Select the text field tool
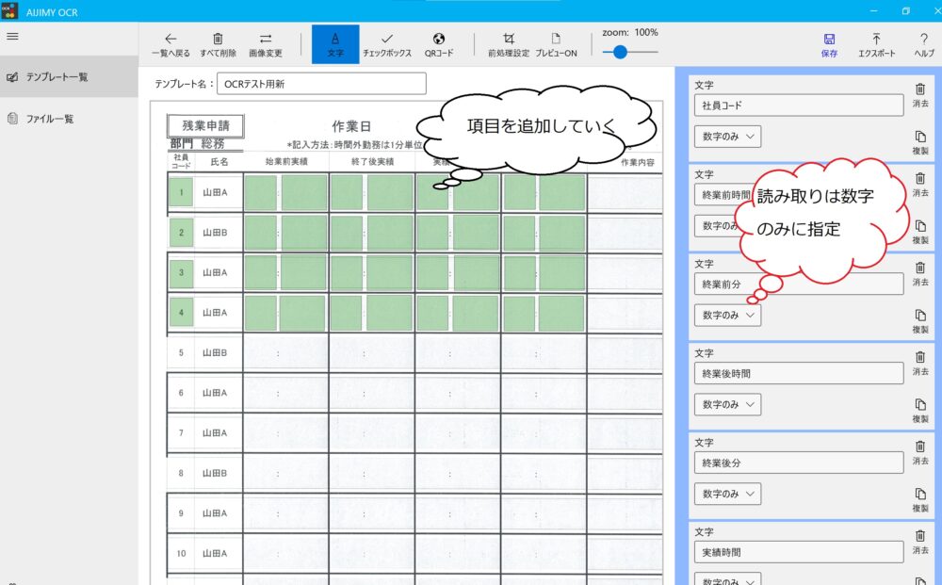Screen dimensions: 942x585 [x=335, y=39]
